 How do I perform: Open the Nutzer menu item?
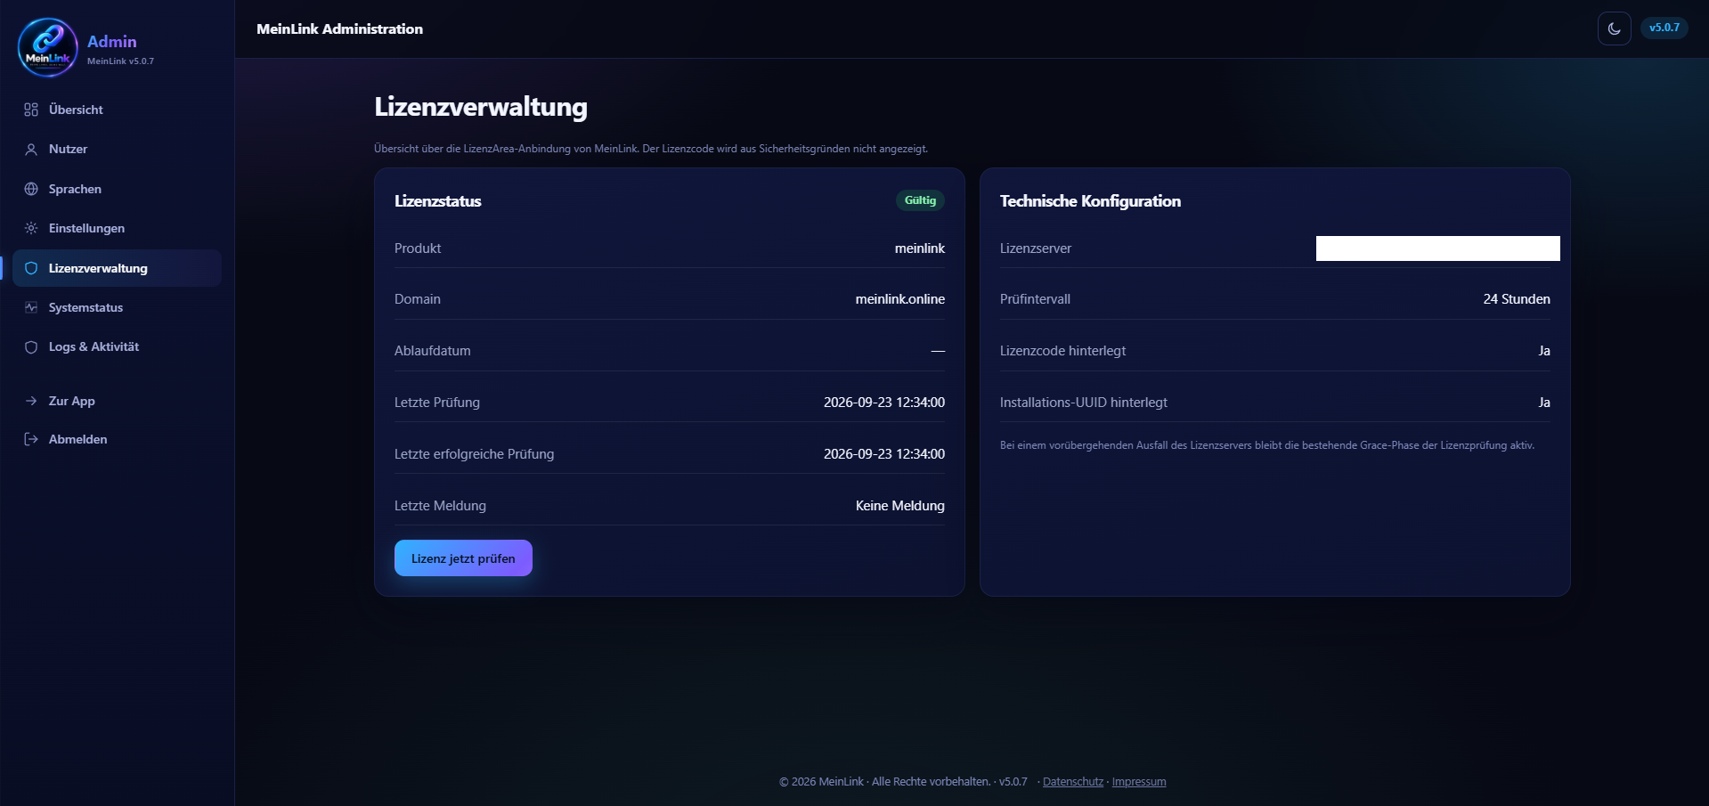tap(117, 149)
